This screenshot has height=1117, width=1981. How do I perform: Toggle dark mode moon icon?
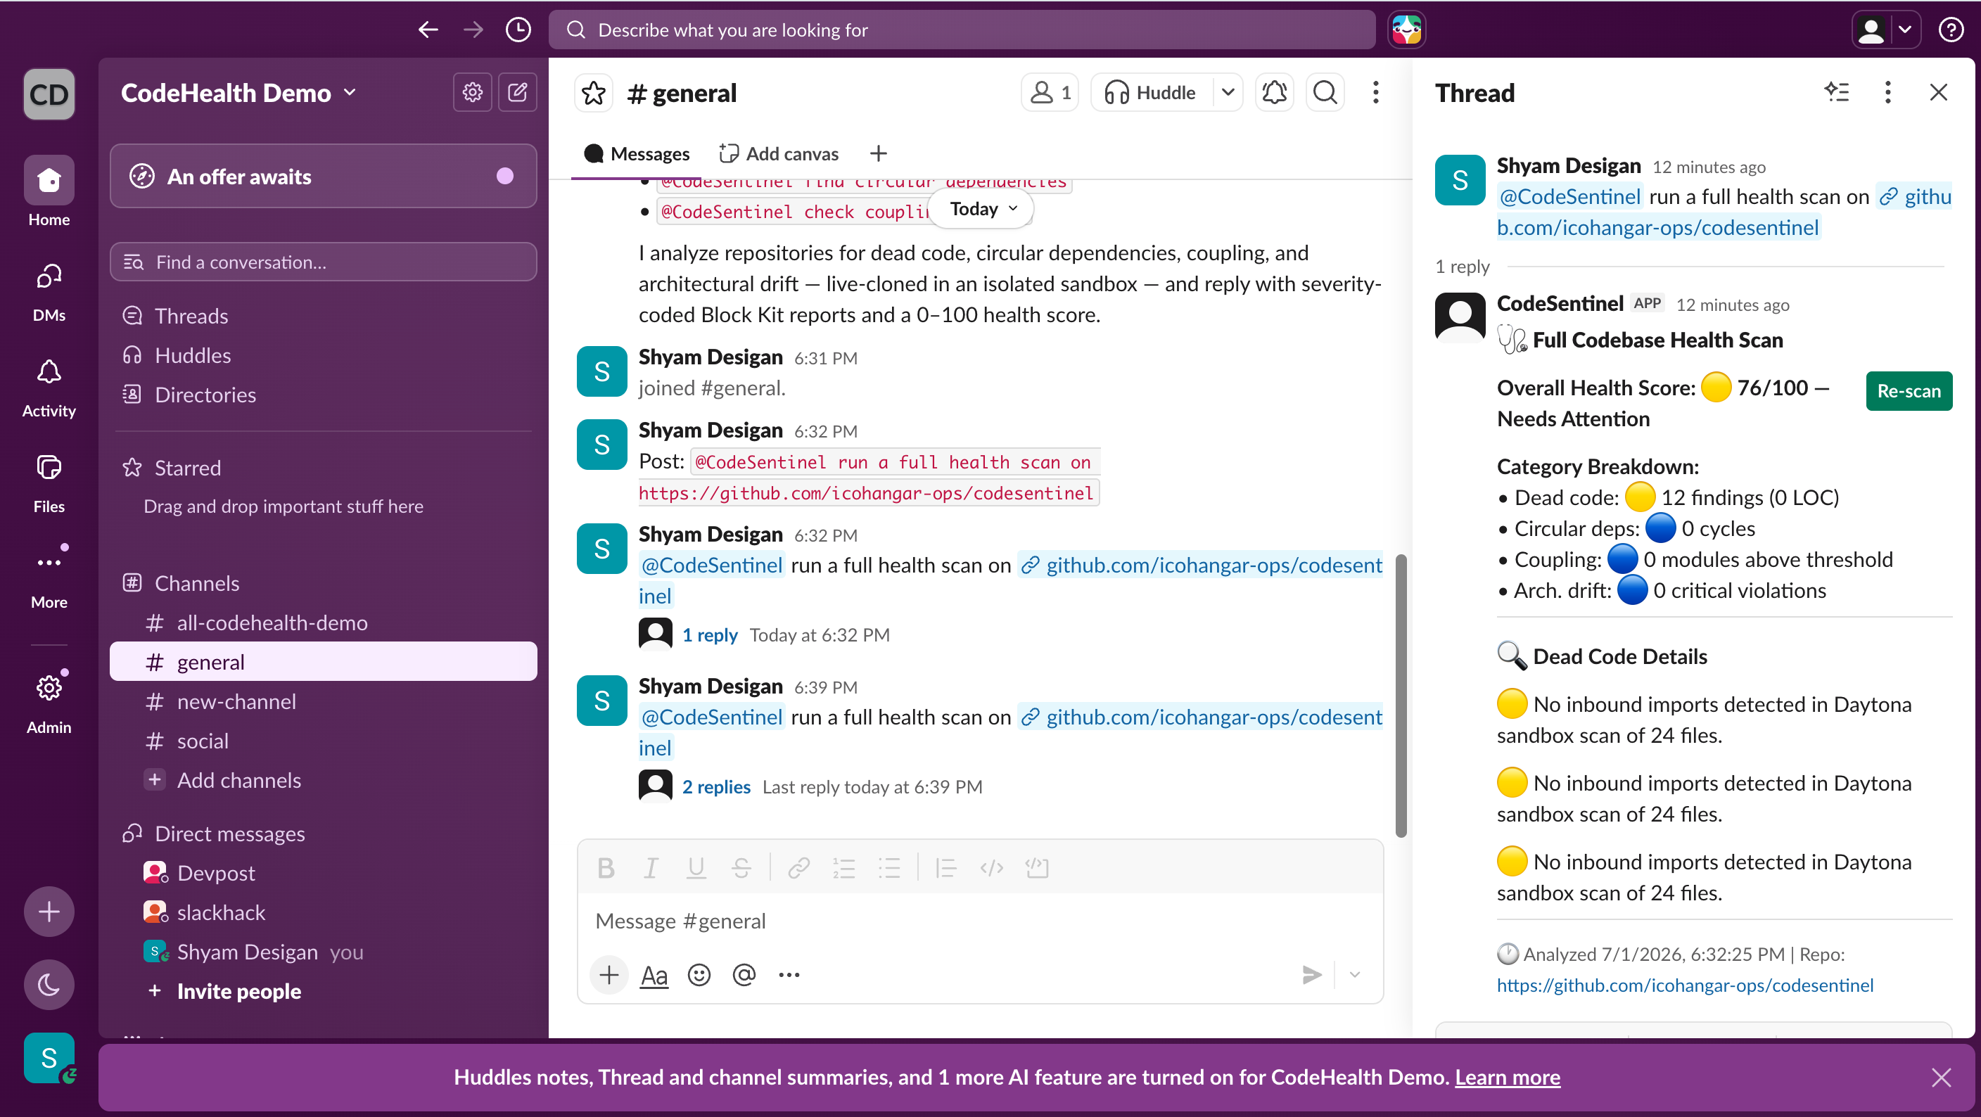(x=49, y=985)
